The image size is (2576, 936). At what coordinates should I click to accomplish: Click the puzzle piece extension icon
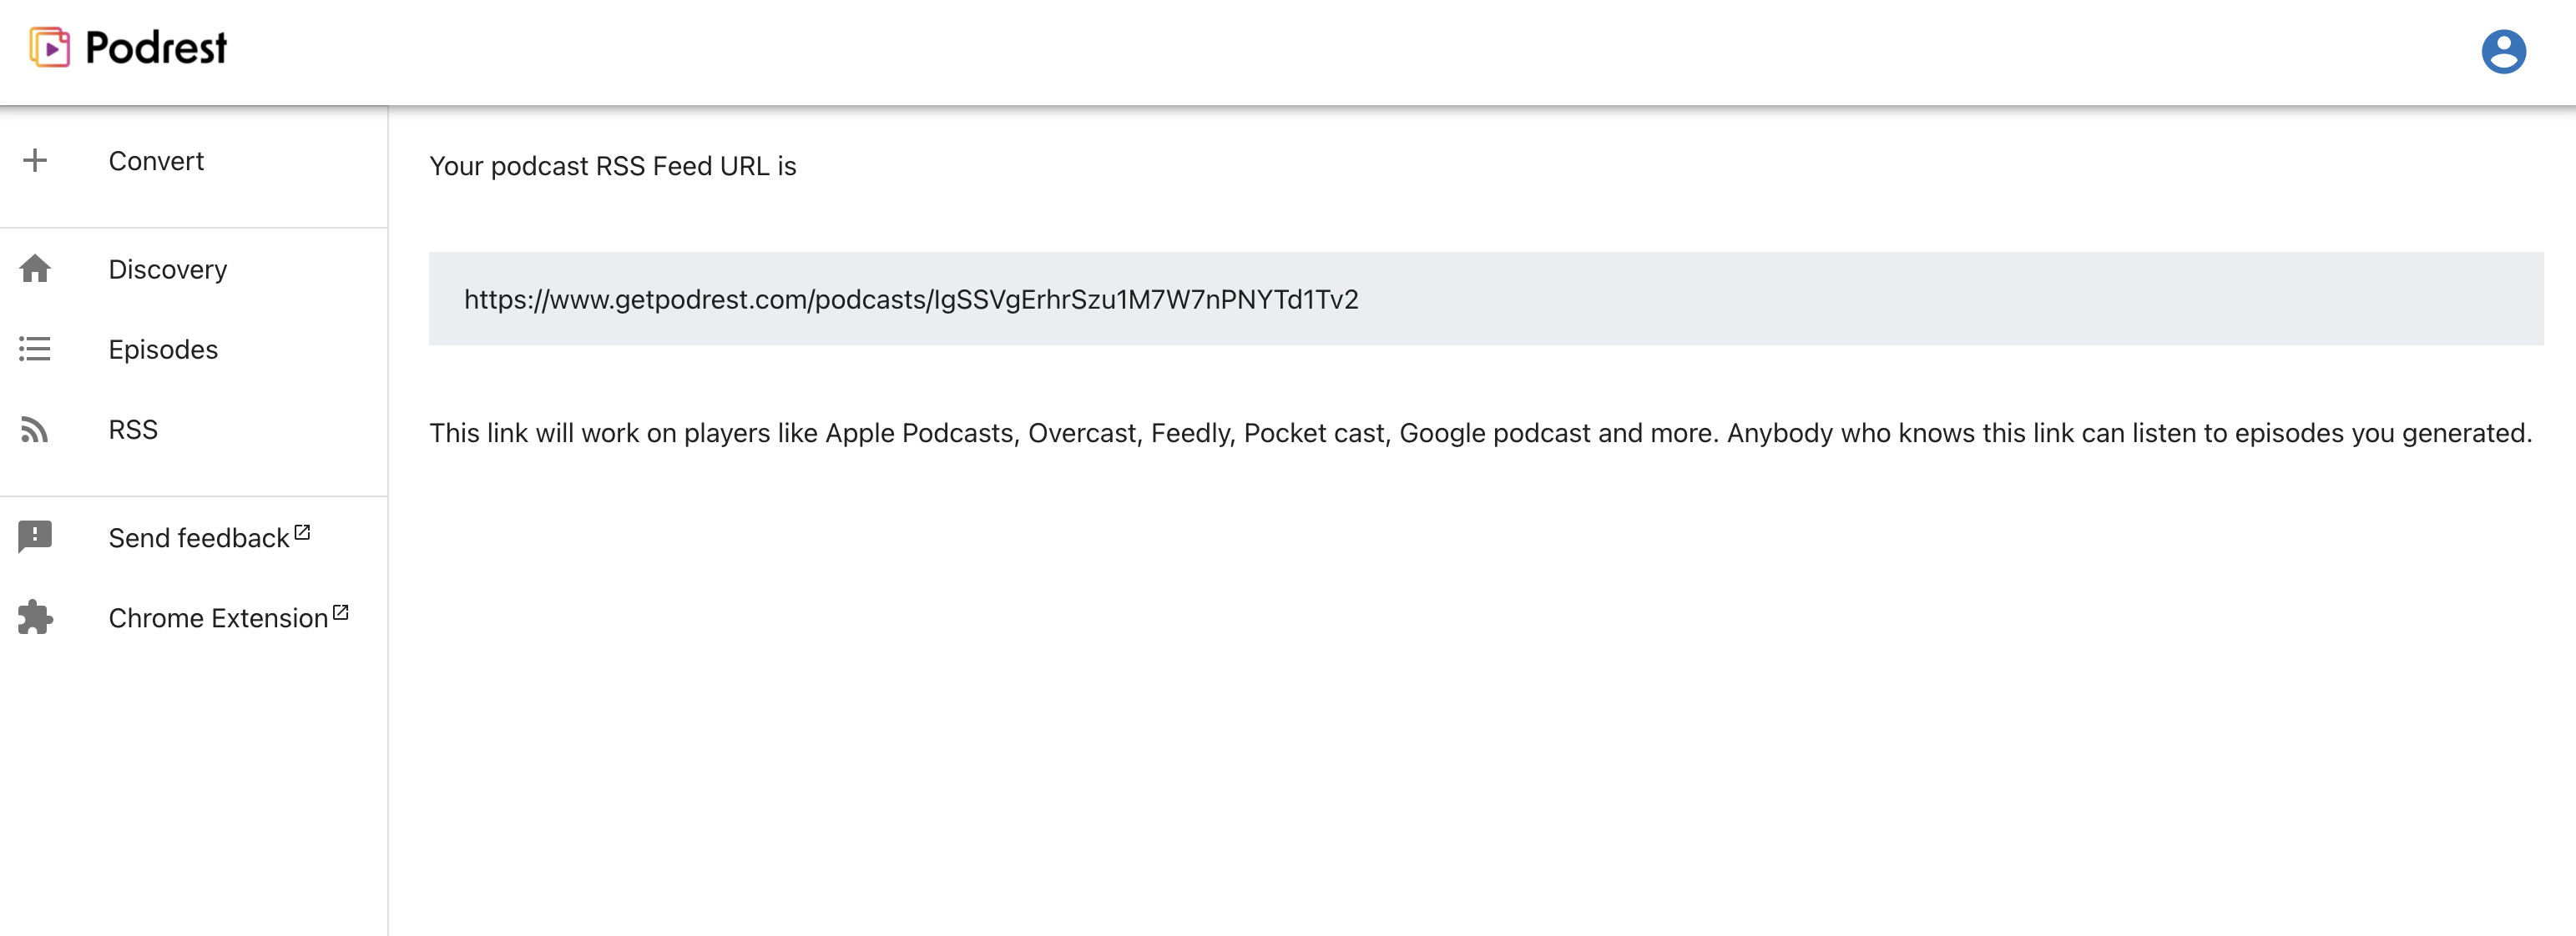point(35,617)
